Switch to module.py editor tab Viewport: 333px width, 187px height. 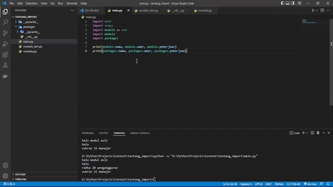click(204, 10)
